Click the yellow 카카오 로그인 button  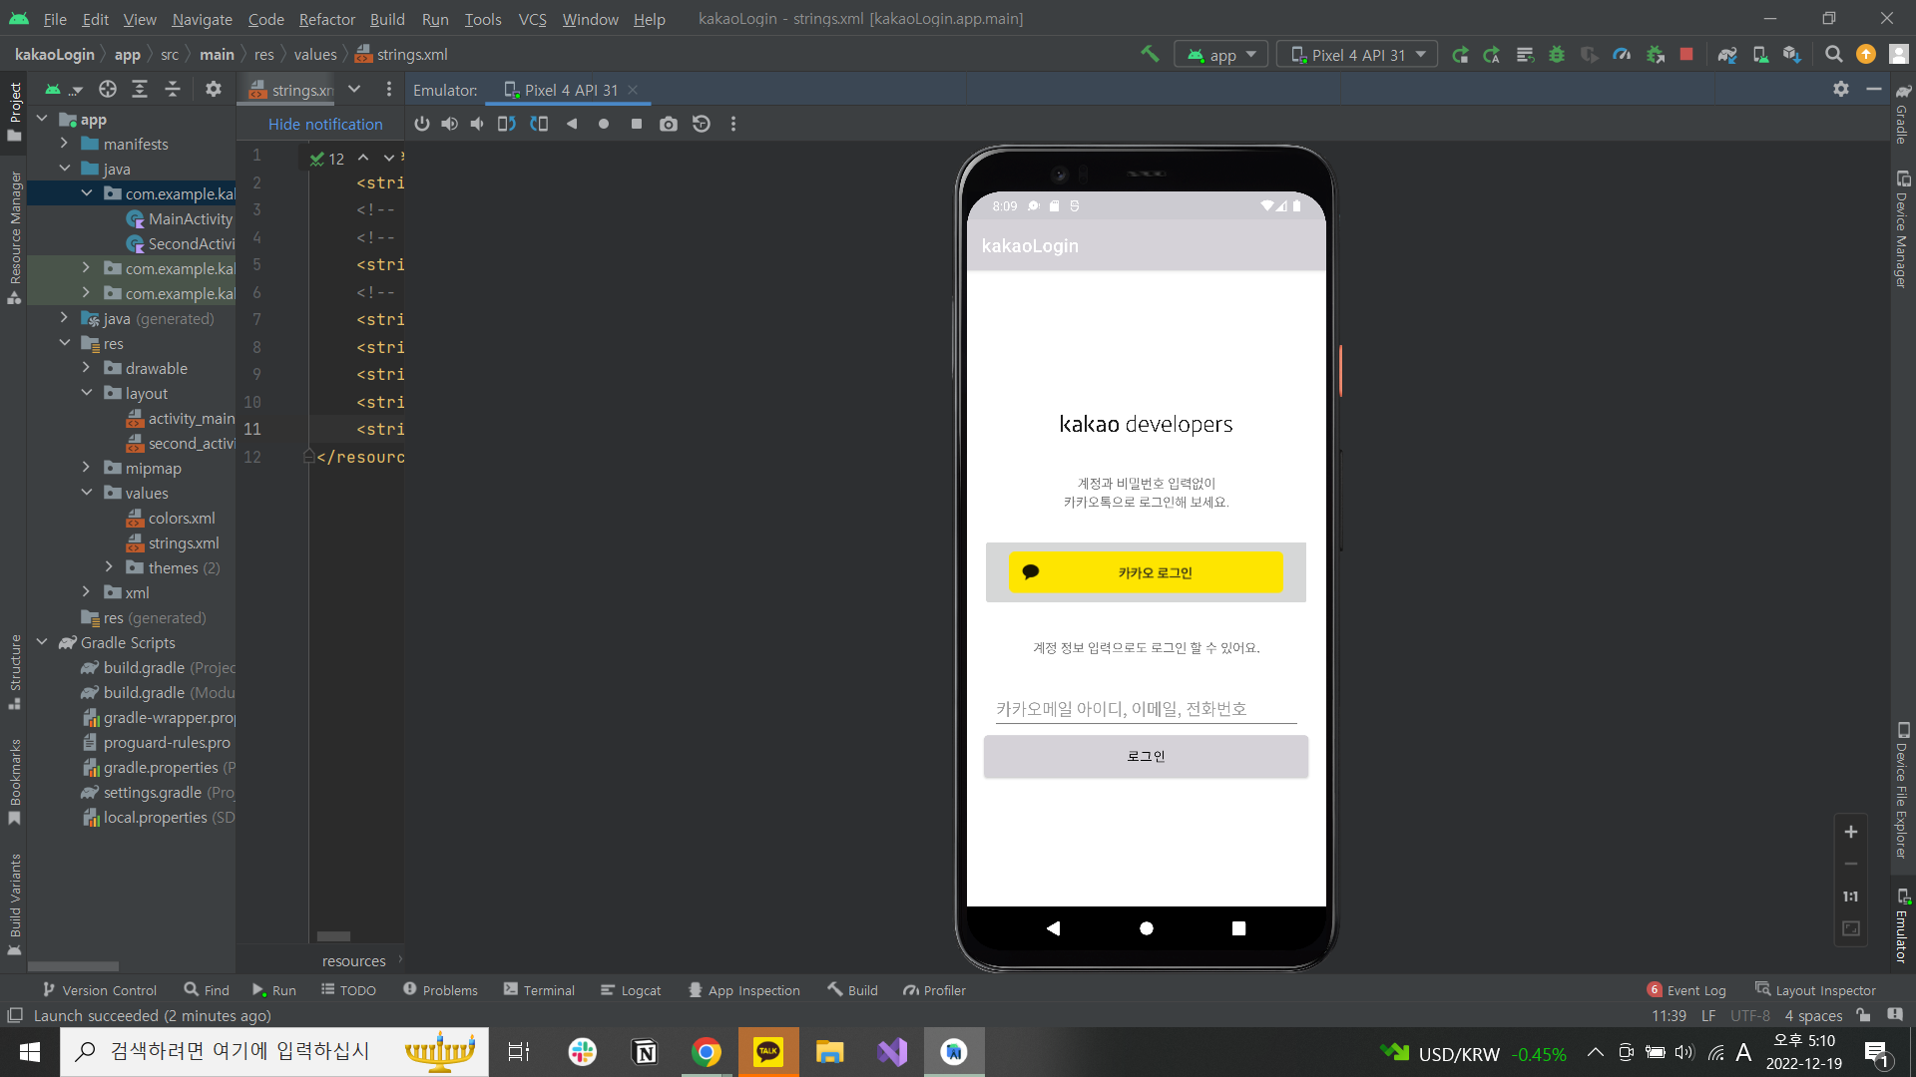(x=1146, y=572)
